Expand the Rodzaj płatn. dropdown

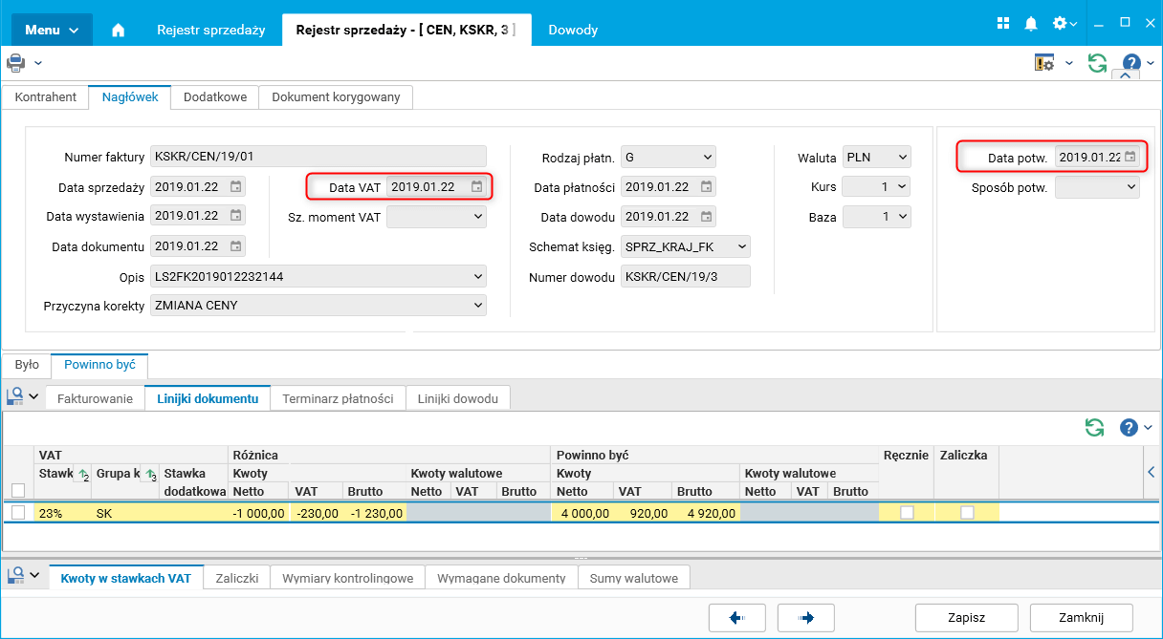coord(707,157)
